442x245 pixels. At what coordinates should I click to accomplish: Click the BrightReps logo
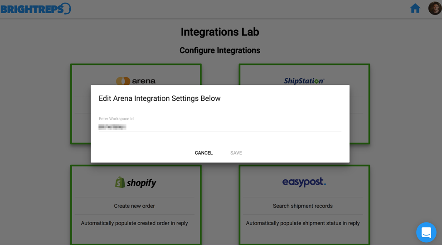click(36, 9)
